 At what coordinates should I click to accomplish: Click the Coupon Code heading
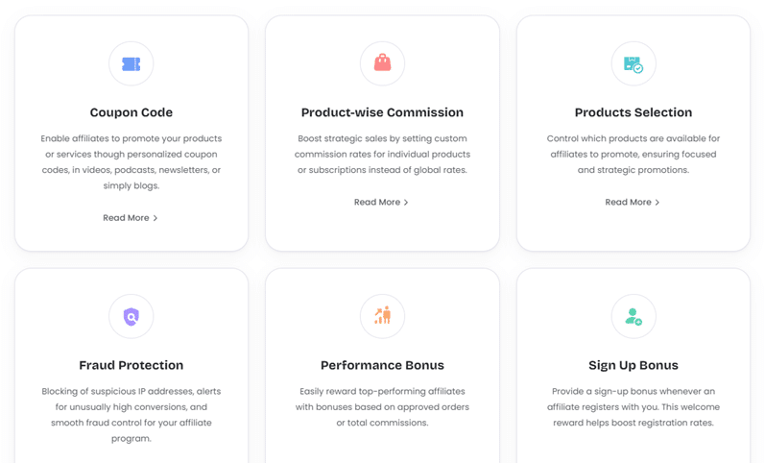pos(131,112)
